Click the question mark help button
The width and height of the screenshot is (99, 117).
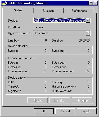tap(91, 3)
